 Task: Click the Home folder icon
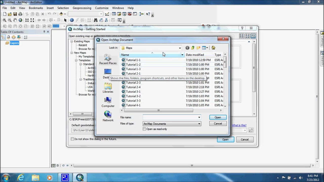pos(213,48)
